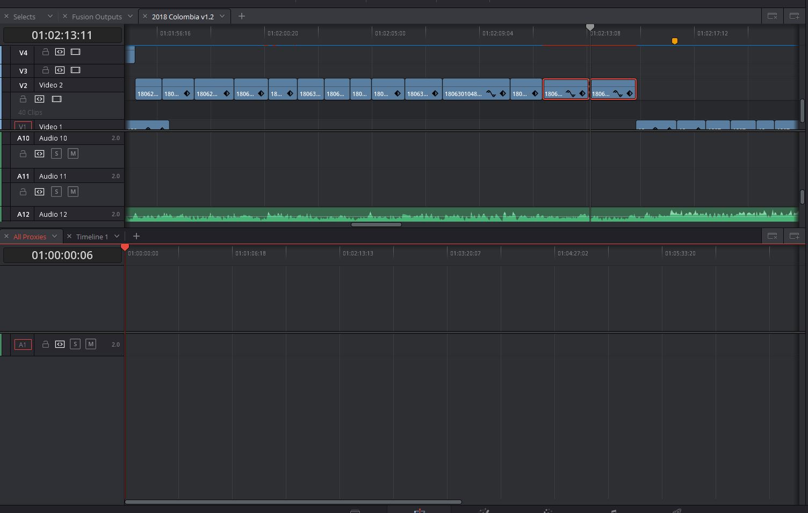This screenshot has height=513, width=808.
Task: Switch to the Selects timeline tab
Action: (24, 17)
